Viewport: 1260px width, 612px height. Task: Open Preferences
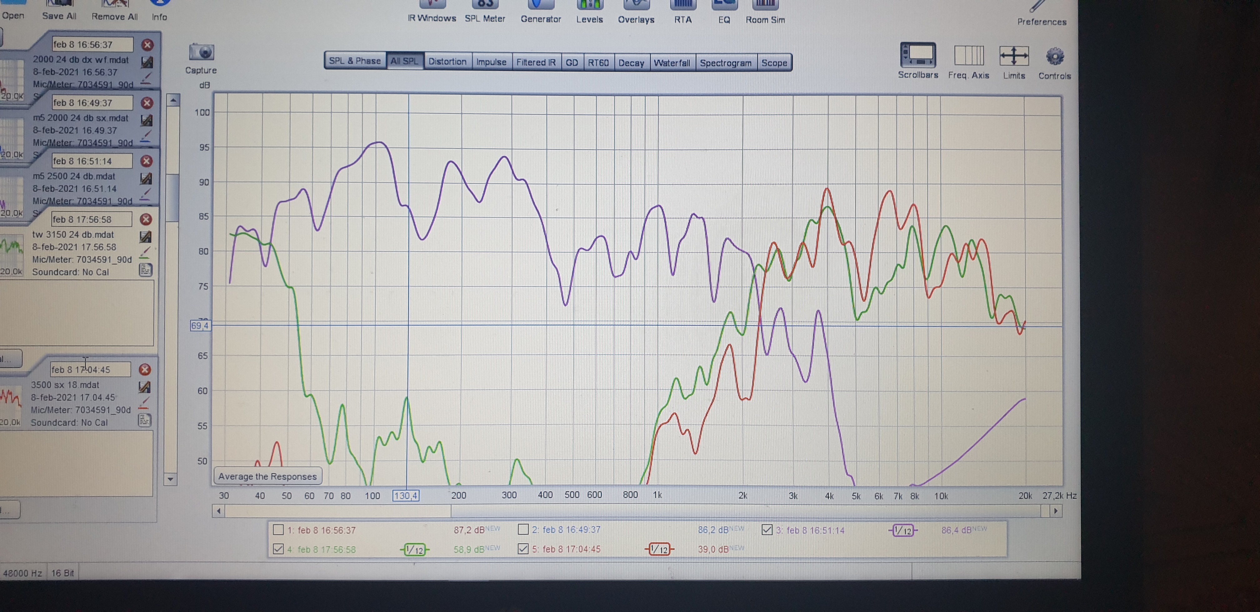(1042, 14)
